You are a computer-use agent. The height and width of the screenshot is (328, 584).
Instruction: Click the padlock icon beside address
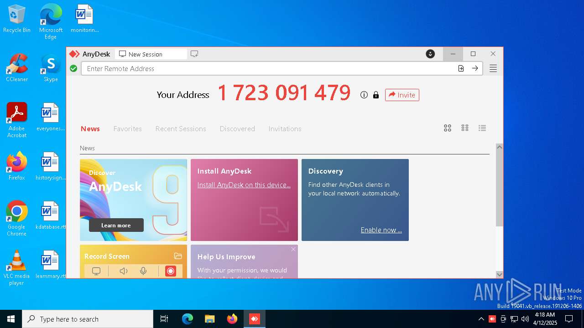pos(376,95)
